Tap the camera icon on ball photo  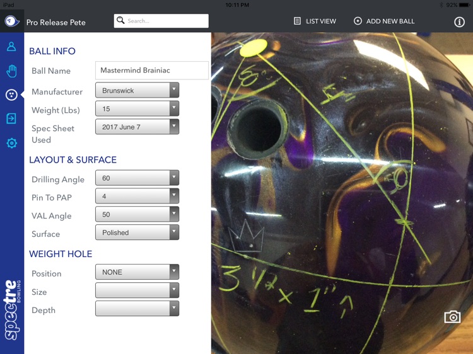coord(452,317)
